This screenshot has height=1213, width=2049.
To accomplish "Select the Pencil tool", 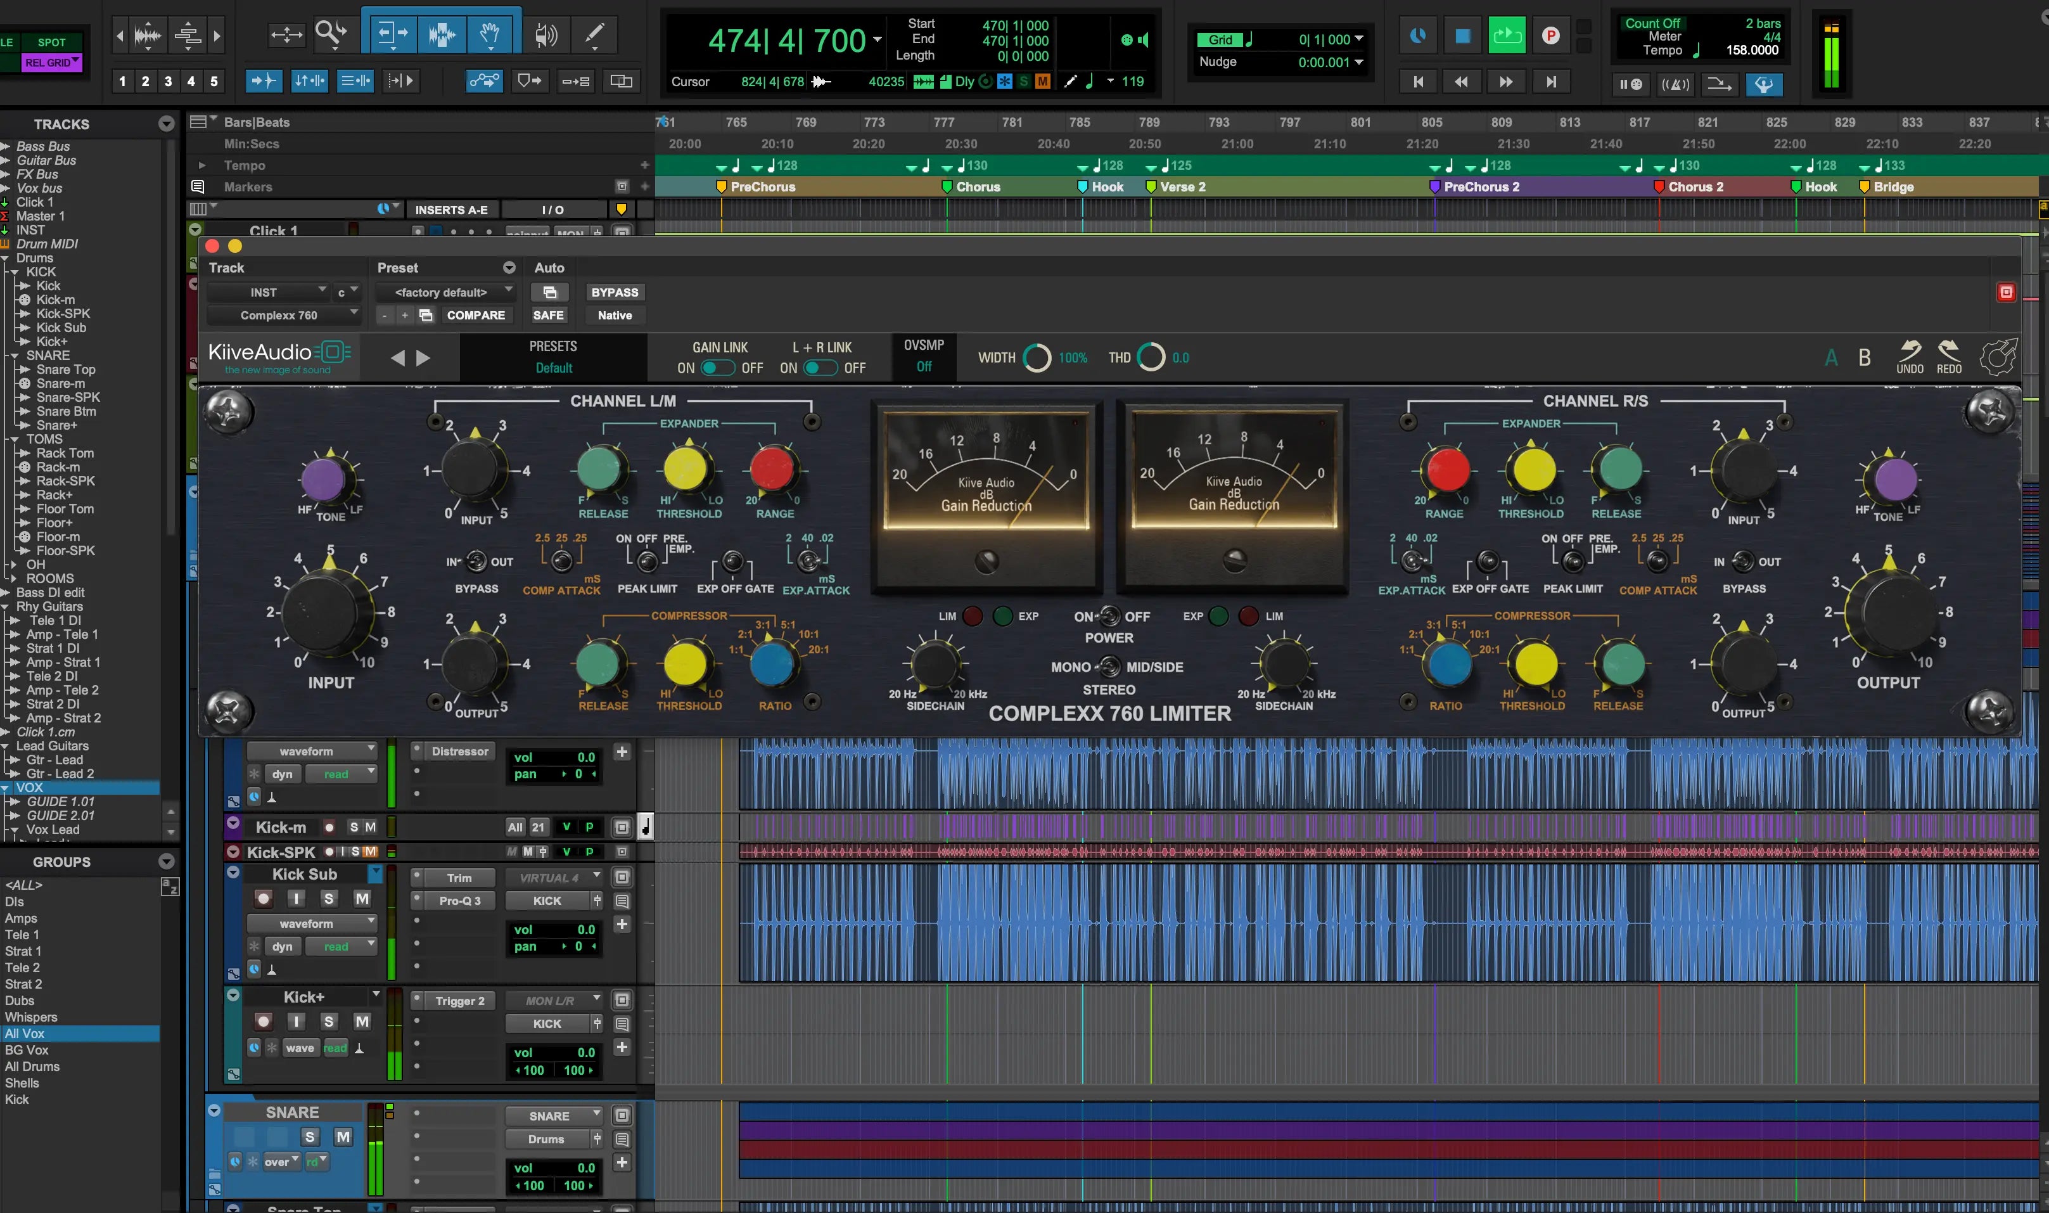I will point(595,34).
